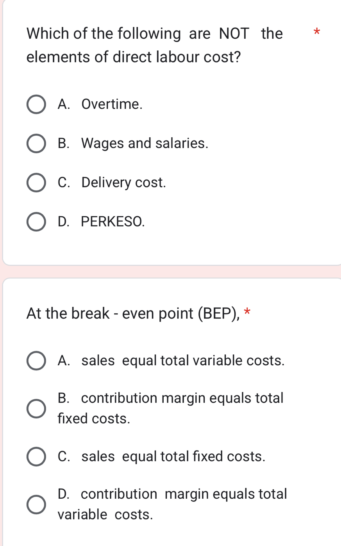The width and height of the screenshot is (341, 546).
Task: Choose radio circle for contribution margin equals fixed costs
Action: (36, 409)
